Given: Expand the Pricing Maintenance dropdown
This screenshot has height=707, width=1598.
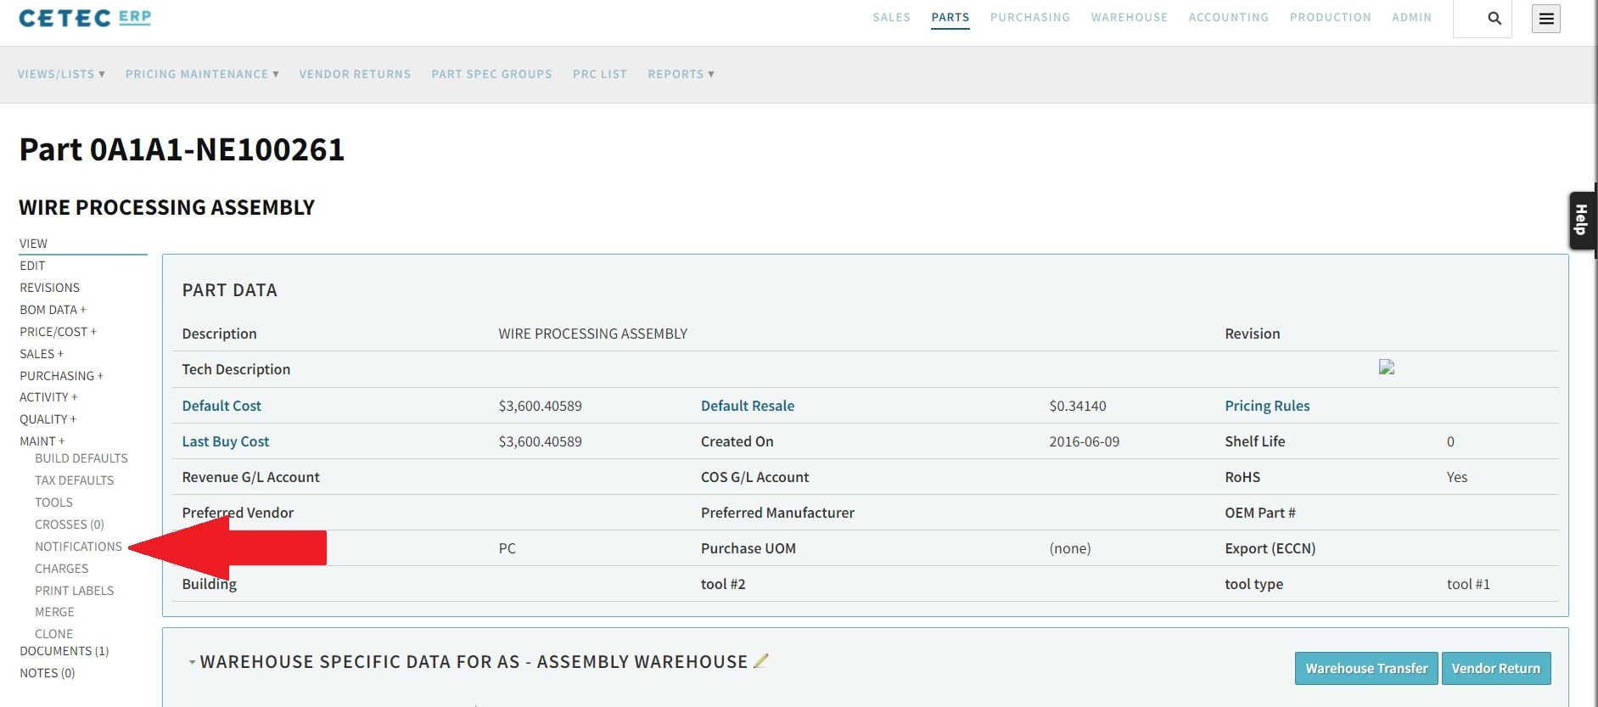Looking at the screenshot, I should click(202, 74).
